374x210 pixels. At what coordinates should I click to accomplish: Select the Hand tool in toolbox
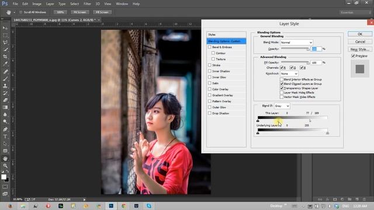click(x=5, y=158)
